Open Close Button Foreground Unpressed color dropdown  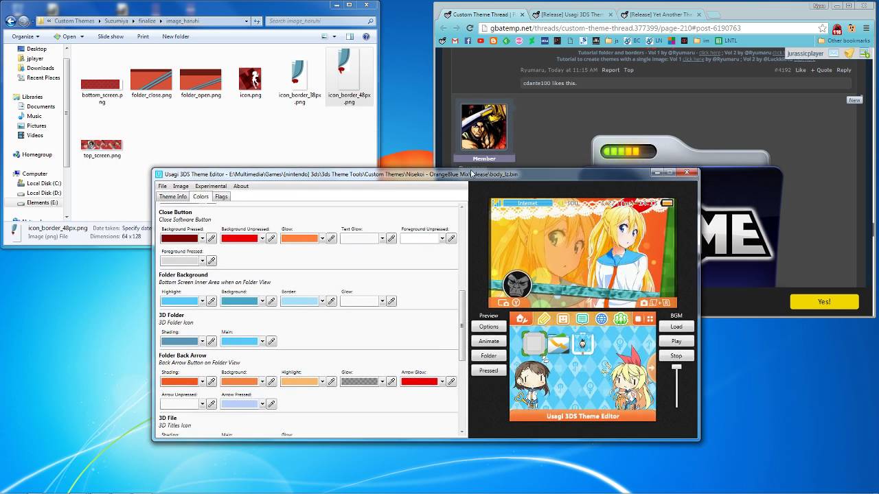[442, 239]
